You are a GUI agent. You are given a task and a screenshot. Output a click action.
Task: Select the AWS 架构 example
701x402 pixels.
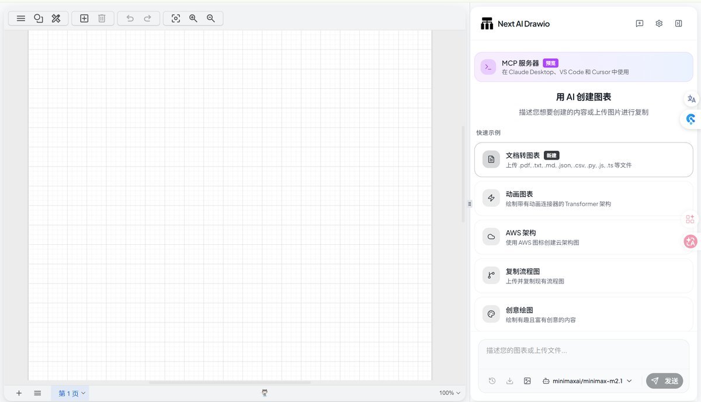coord(584,237)
